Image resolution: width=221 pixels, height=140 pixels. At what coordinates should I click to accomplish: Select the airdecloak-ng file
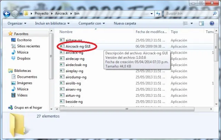[76, 65]
